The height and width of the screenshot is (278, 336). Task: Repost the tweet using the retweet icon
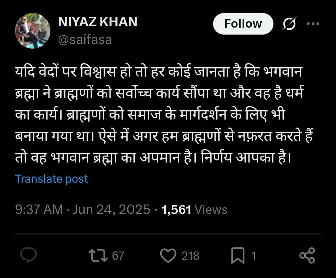click(x=98, y=255)
